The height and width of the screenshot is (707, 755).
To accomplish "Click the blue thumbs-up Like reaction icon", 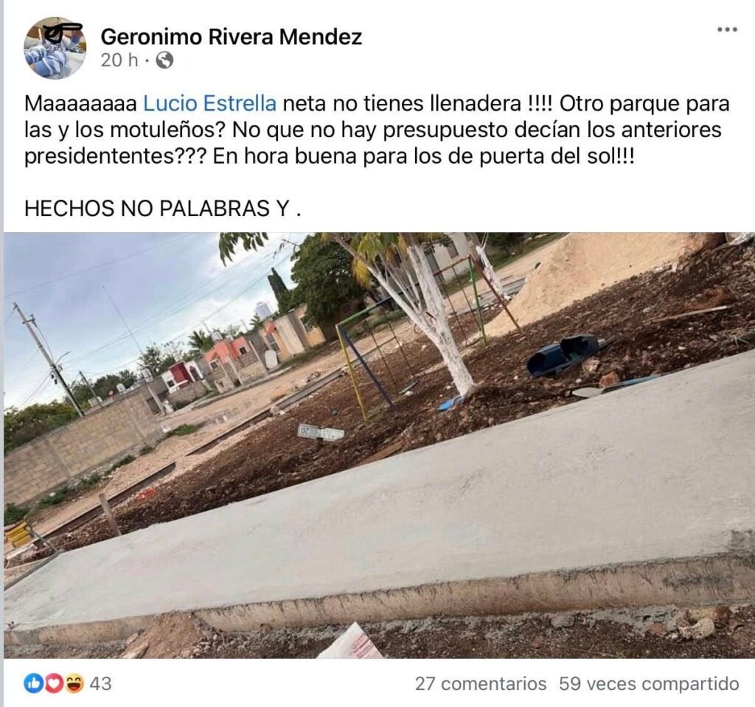I will pyautogui.click(x=34, y=683).
